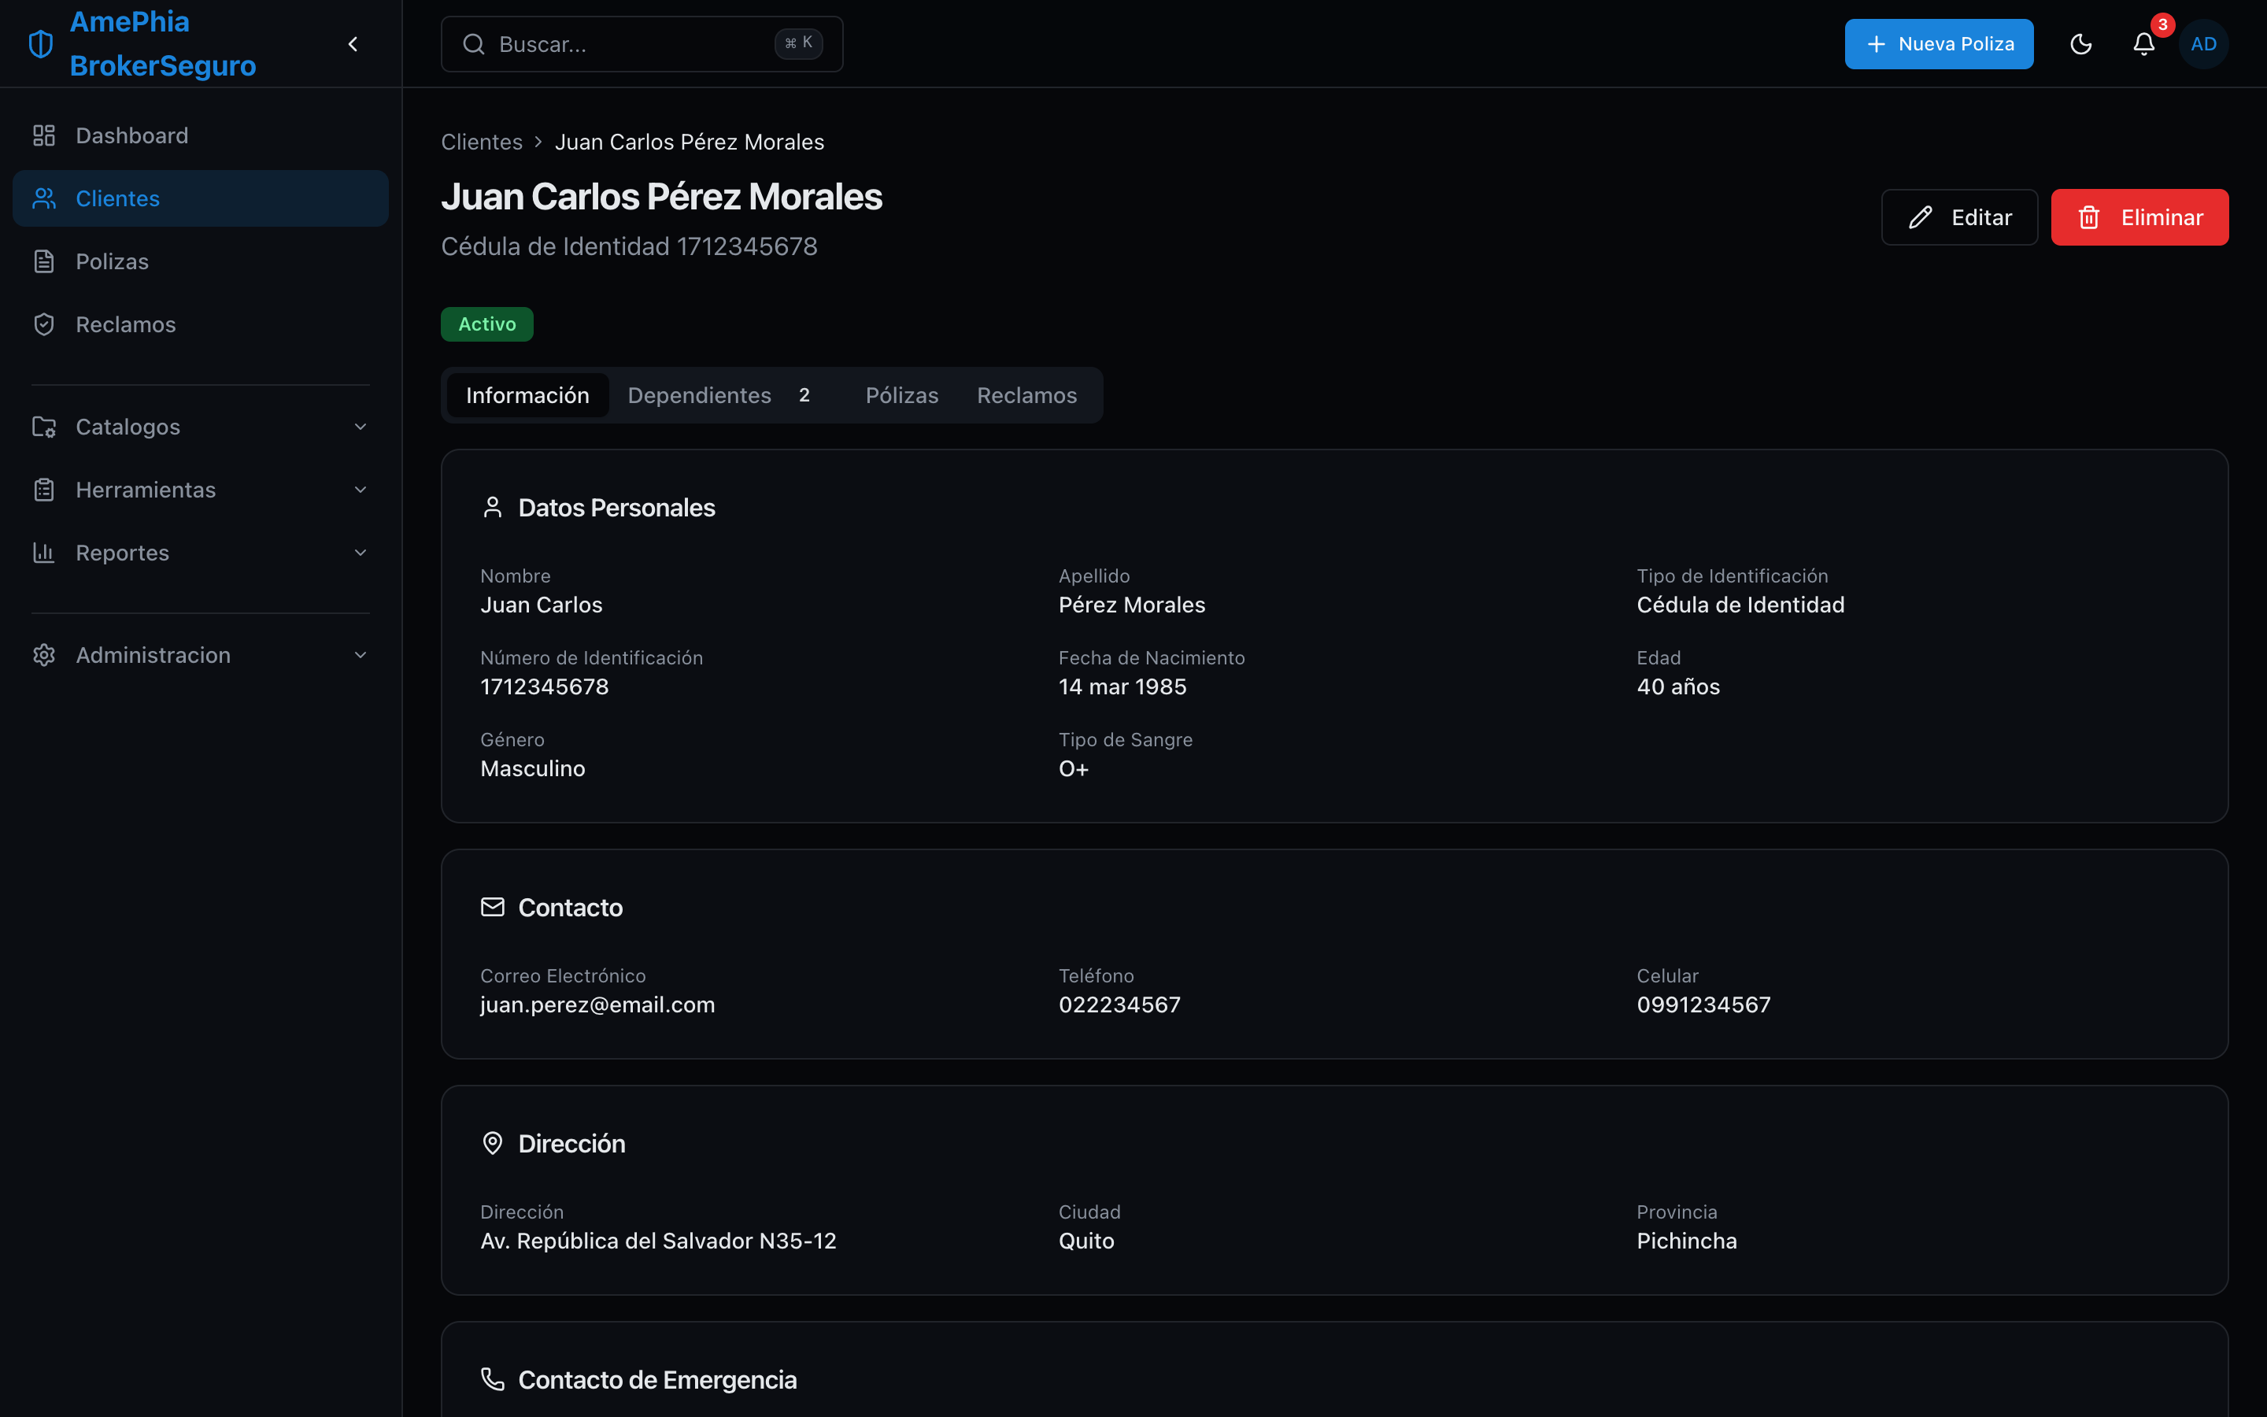Click the Polizas document icon
Viewport: 2267px width, 1417px height.
[x=44, y=261]
